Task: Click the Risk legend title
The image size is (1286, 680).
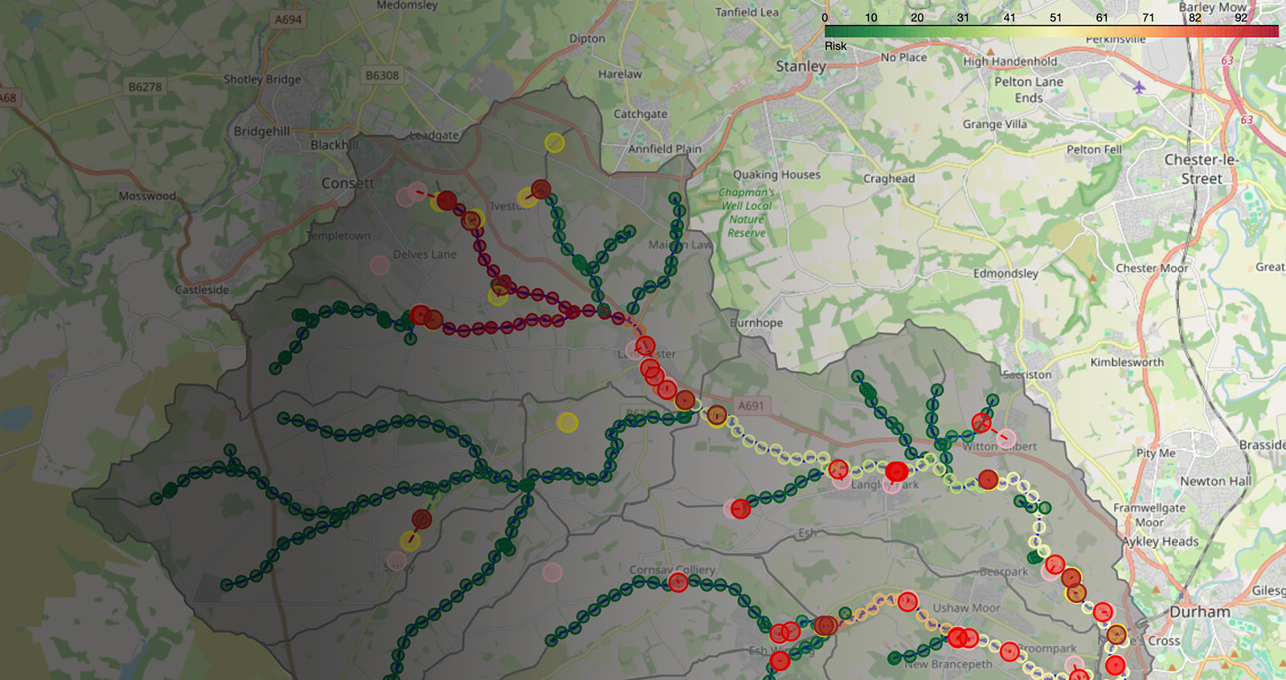Action: coord(835,47)
